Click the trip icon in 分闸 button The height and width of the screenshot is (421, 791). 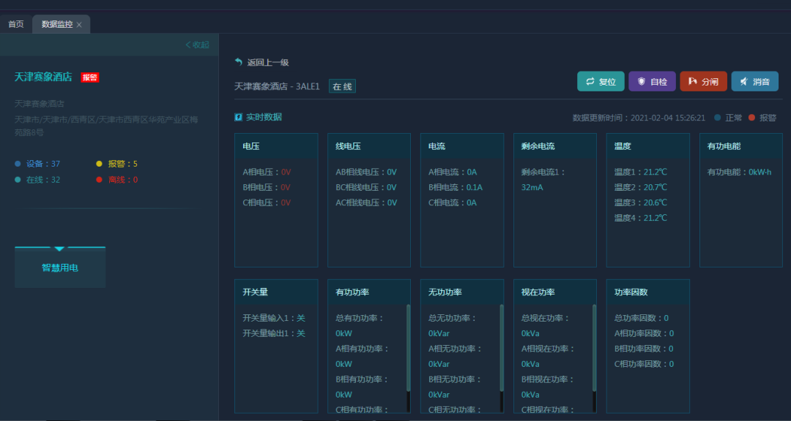(x=693, y=82)
